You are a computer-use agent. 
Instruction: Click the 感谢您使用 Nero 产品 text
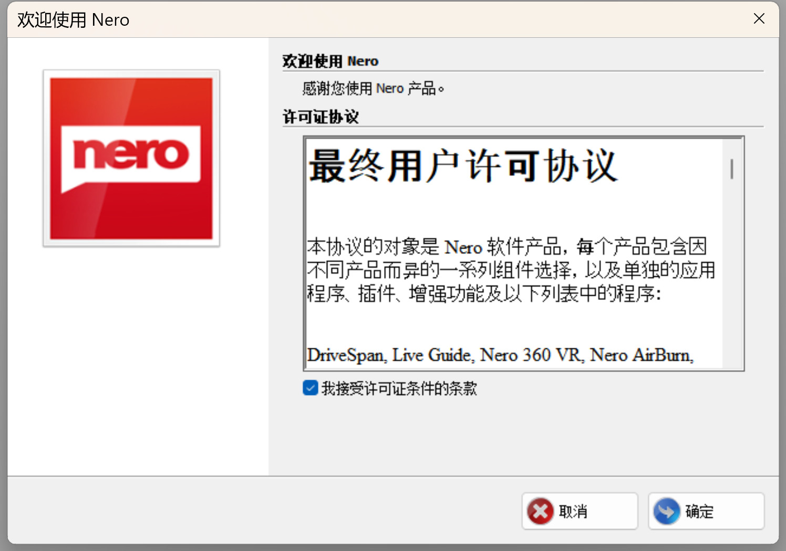(373, 89)
